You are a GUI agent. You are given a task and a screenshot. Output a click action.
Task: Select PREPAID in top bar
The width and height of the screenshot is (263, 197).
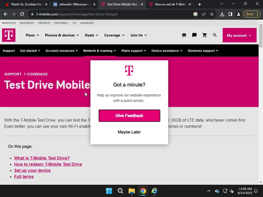click(x=44, y=23)
